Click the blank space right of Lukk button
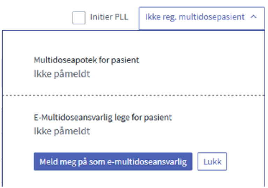The width and height of the screenshot is (268, 188). pyautogui.click(x=245, y=161)
